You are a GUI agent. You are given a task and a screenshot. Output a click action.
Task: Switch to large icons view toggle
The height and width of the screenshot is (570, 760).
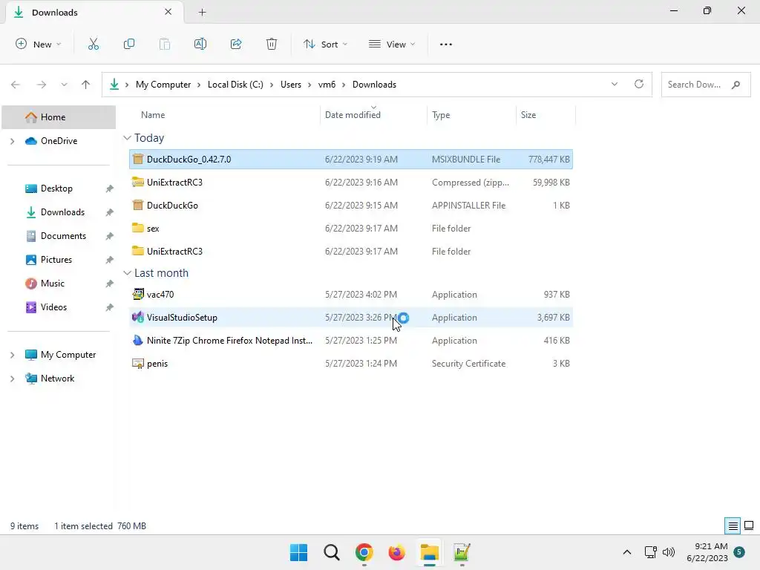(749, 525)
